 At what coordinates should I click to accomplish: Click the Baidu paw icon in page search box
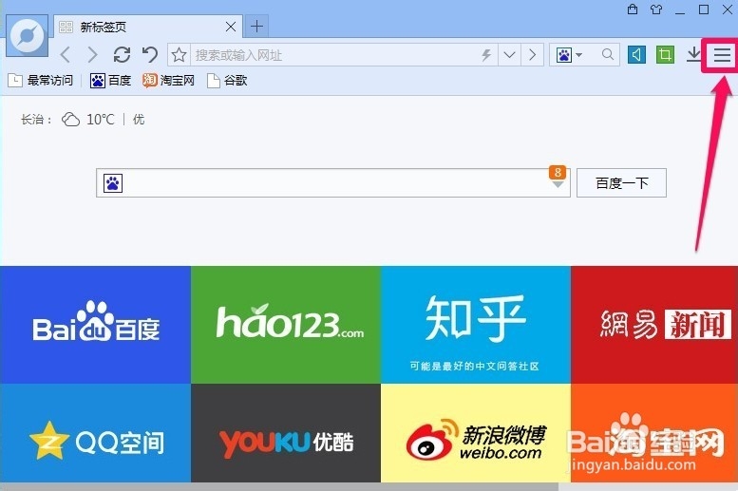point(113,183)
